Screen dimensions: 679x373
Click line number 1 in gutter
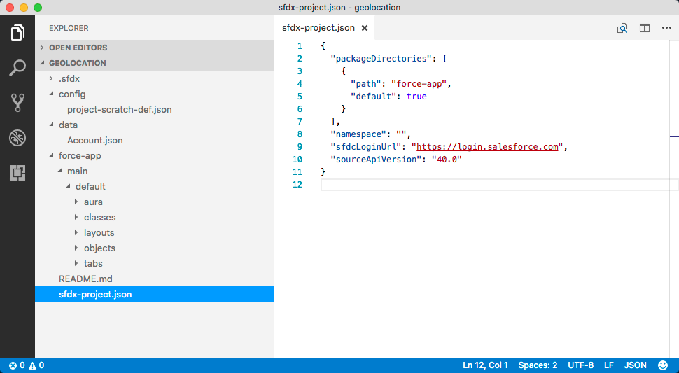300,46
